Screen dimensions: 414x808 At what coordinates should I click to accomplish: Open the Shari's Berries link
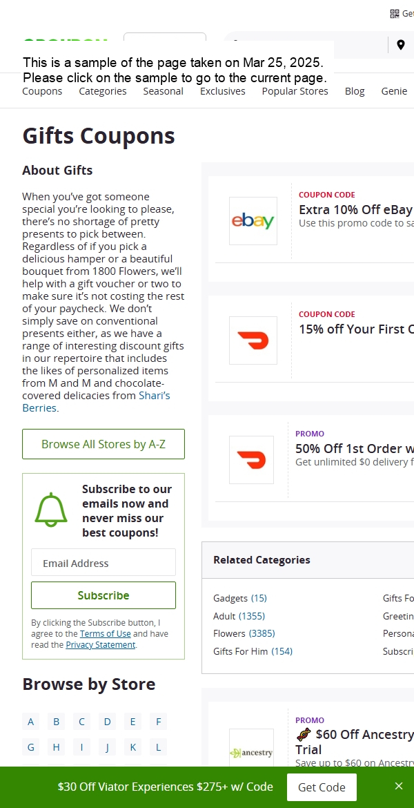pos(96,402)
